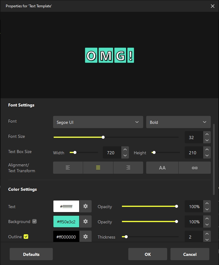The width and height of the screenshot is (219, 265).
Task: Apply lowercase aa text transform
Action: tap(194, 168)
